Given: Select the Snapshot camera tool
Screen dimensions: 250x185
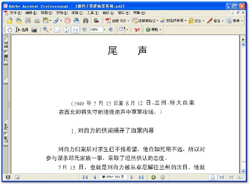Looking at the screenshot, I should click(x=34, y=30).
